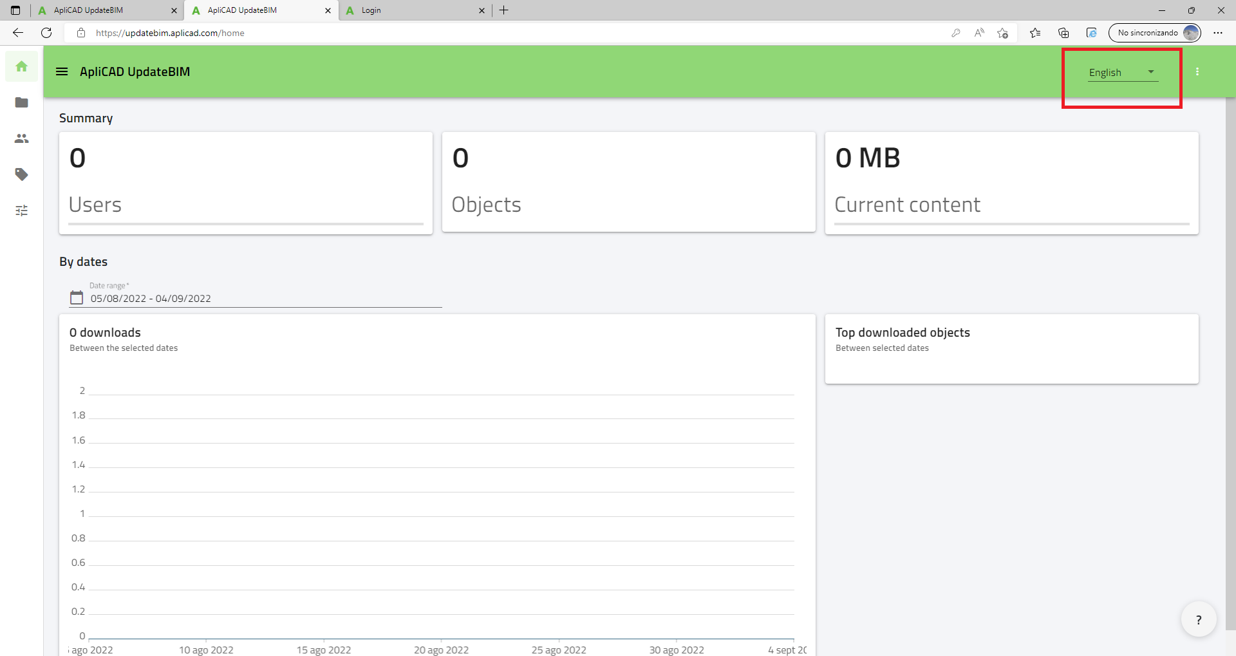The image size is (1236, 656).
Task: Click the calendar icon beside Date range
Action: [x=76, y=297]
